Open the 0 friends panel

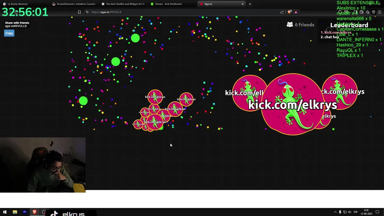301,25
